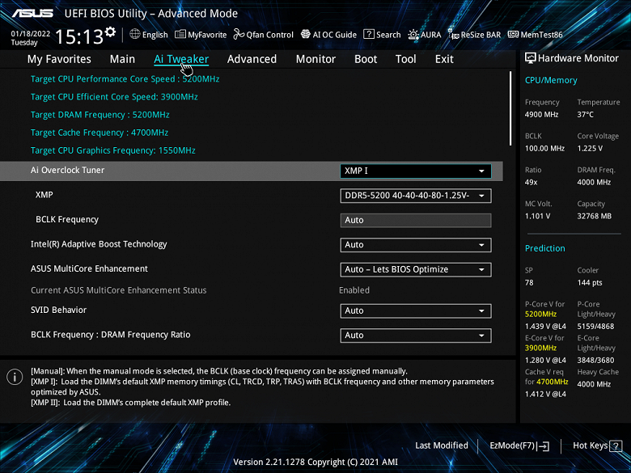Image resolution: width=631 pixels, height=473 pixels.
Task: Click the ASUS MultiCore Enhancement label
Action: [x=89, y=268]
